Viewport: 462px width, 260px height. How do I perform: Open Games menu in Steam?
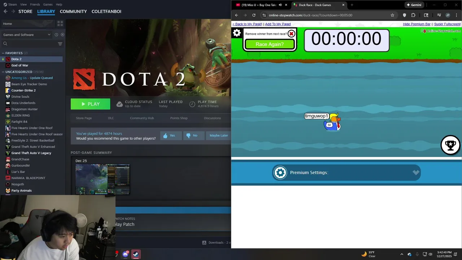point(48,4)
